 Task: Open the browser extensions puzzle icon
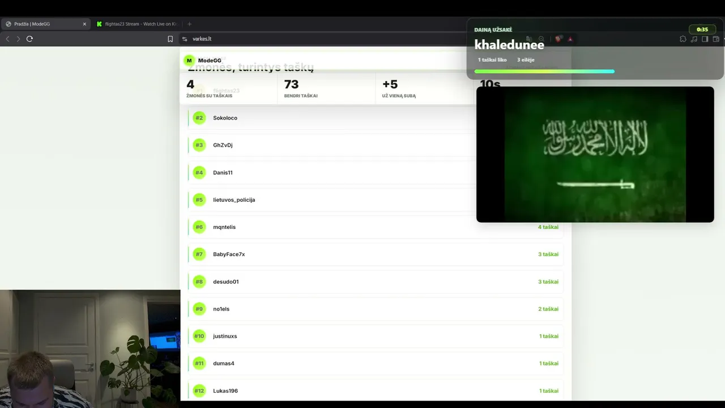[683, 39]
